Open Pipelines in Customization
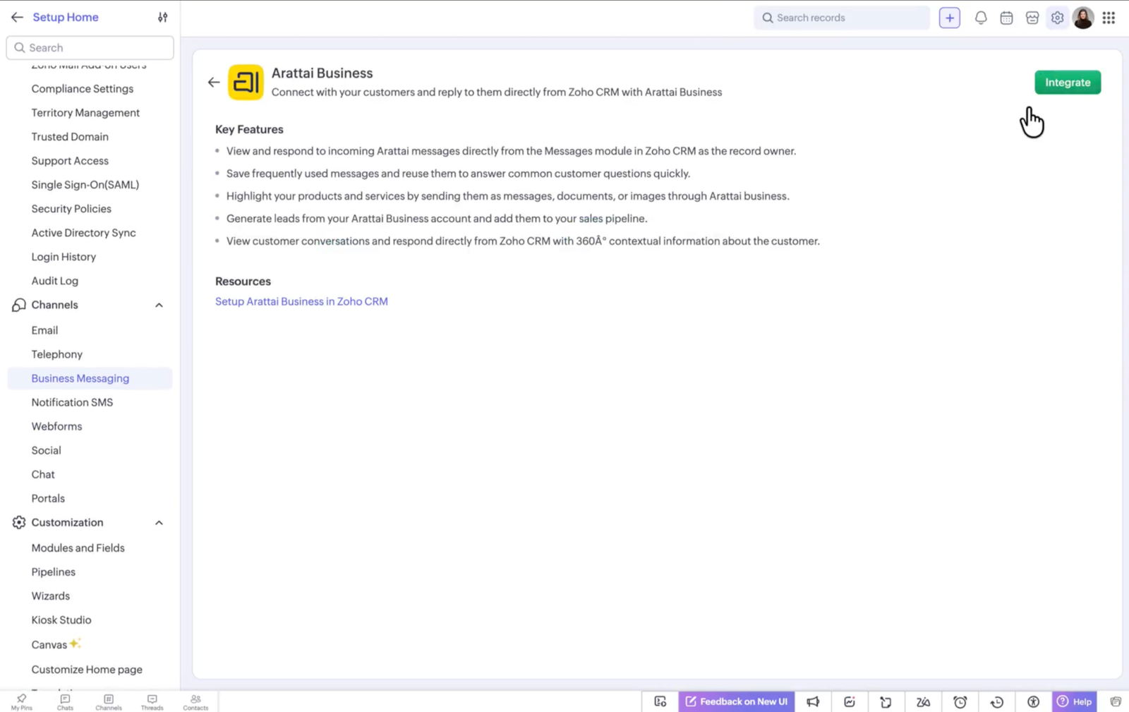 coord(53,572)
